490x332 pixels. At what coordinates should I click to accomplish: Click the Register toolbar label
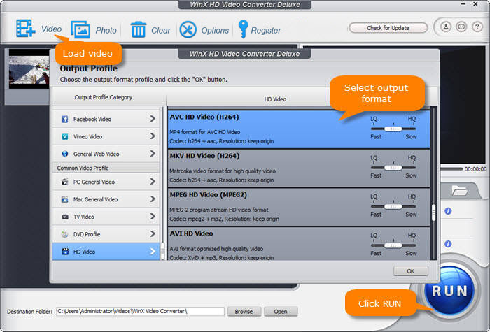click(266, 30)
